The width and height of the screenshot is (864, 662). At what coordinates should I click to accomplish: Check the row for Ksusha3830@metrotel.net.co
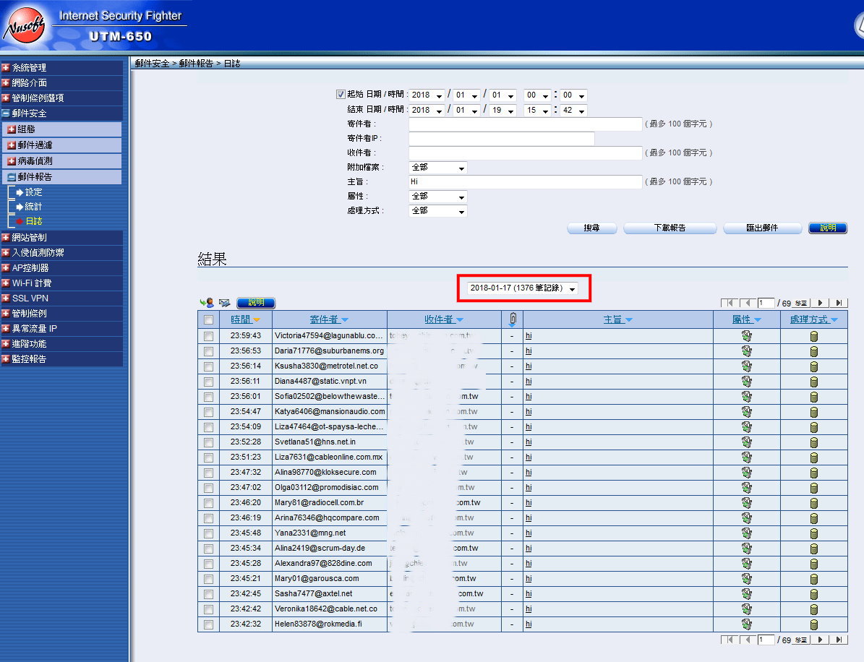tap(208, 366)
